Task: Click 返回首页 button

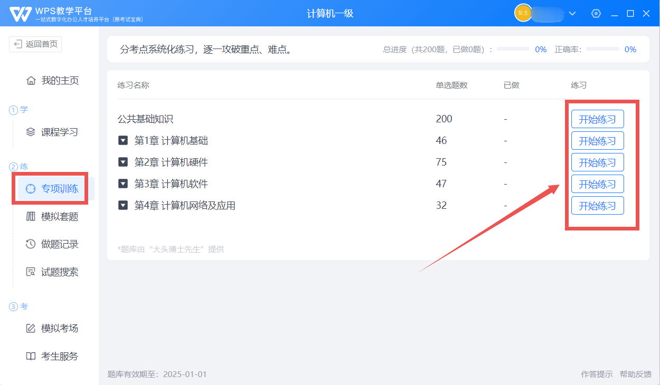Action: pyautogui.click(x=35, y=44)
